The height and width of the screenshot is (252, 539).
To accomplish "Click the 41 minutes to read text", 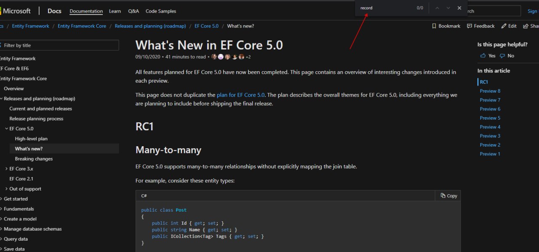I will click(186, 57).
